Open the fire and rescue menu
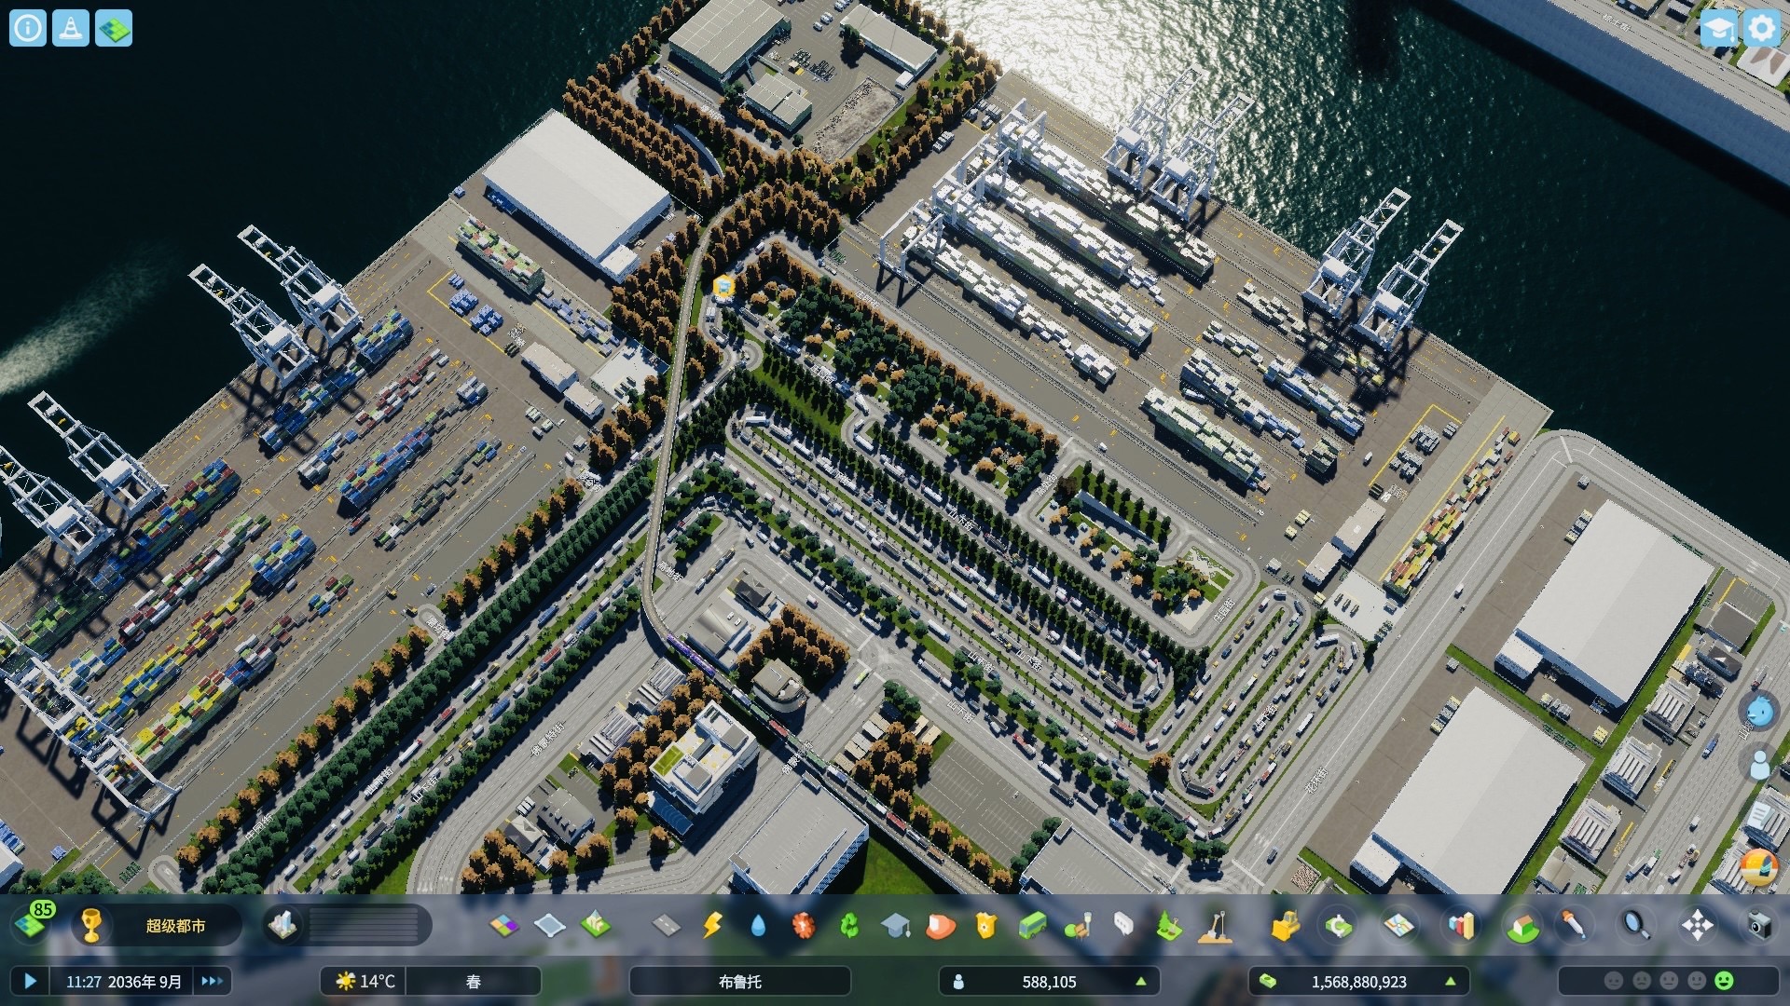Screen dimensions: 1790x1006 pyautogui.click(x=942, y=925)
